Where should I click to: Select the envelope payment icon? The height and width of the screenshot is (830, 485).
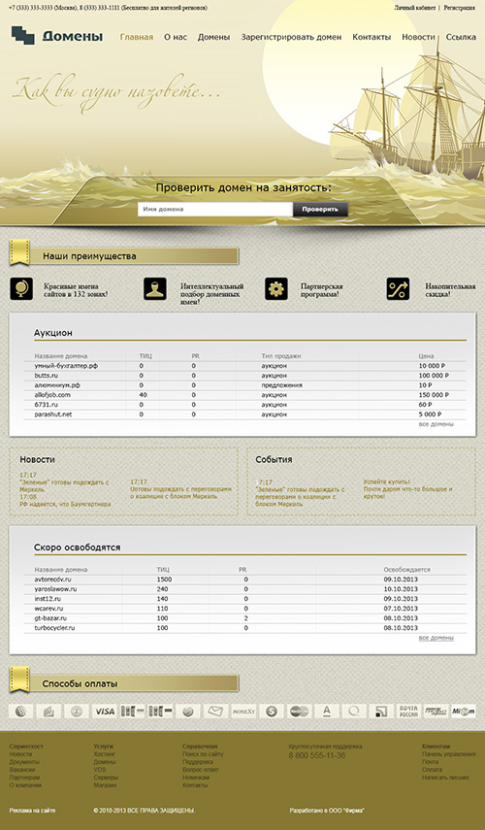[x=215, y=711]
